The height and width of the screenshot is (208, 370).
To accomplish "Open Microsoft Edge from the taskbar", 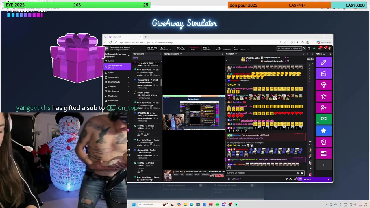I will tap(192, 205).
